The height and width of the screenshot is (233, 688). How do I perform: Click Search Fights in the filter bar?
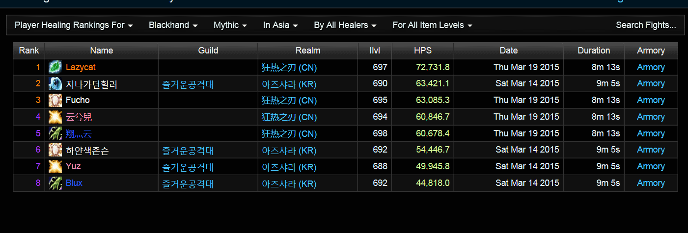(x=646, y=25)
